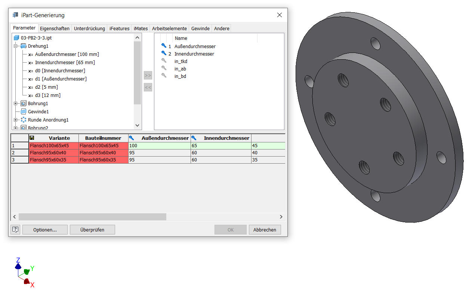Collapse the Drehung1 tree node
This screenshot has width=472, height=293.
coord(16,46)
